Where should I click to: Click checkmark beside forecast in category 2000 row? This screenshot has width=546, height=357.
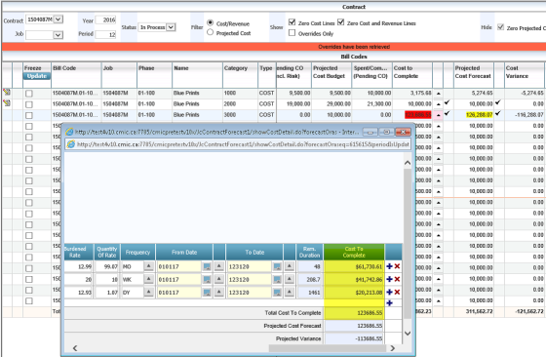coord(498,102)
